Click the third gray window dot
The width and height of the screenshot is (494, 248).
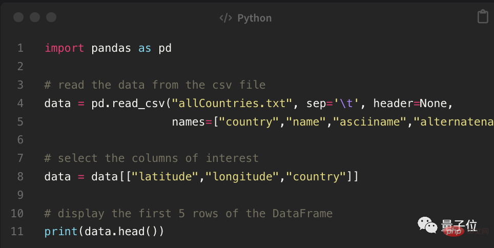[51, 17]
